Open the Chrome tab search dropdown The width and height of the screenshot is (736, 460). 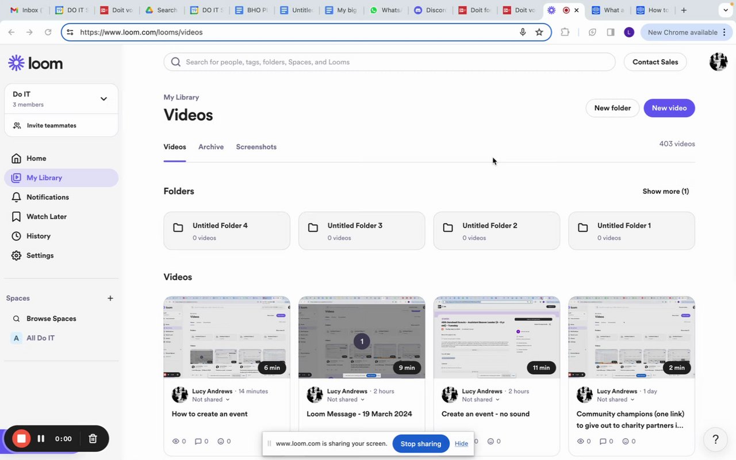724,10
